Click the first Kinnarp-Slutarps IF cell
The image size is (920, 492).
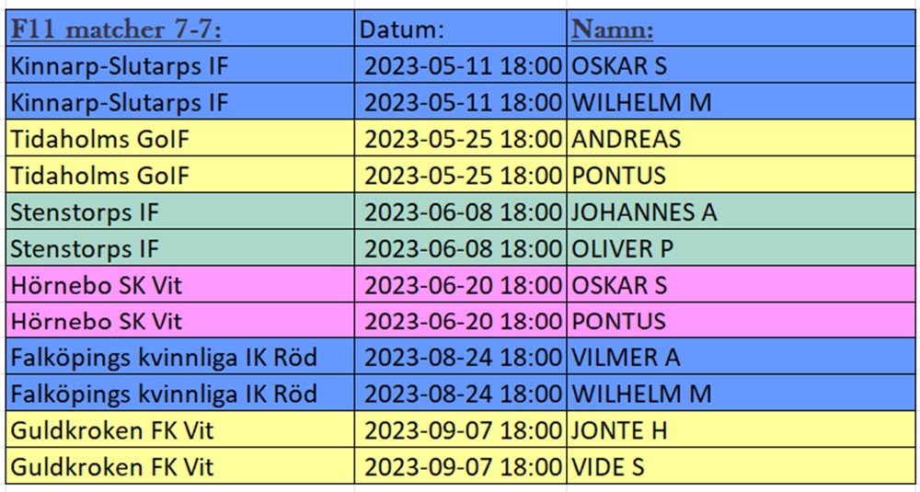pyautogui.click(x=180, y=65)
